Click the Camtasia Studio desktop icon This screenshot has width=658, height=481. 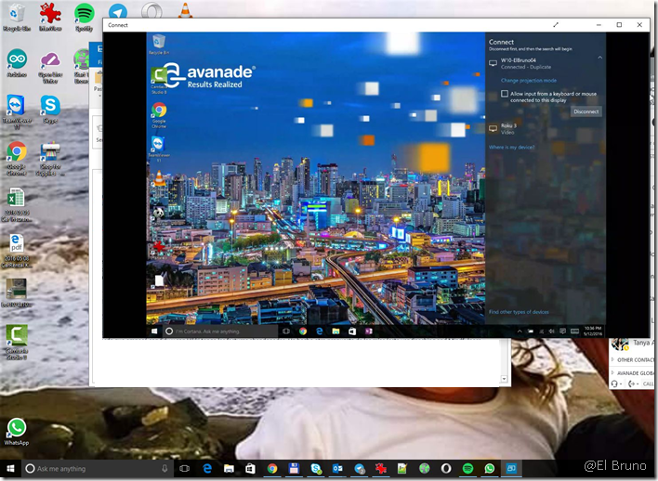(x=16, y=336)
